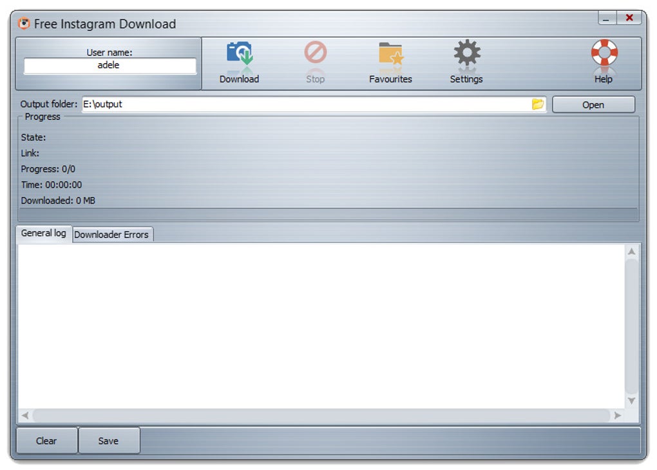The image size is (657, 470).
Task: Focus the Output folder path field
Action: (x=303, y=104)
